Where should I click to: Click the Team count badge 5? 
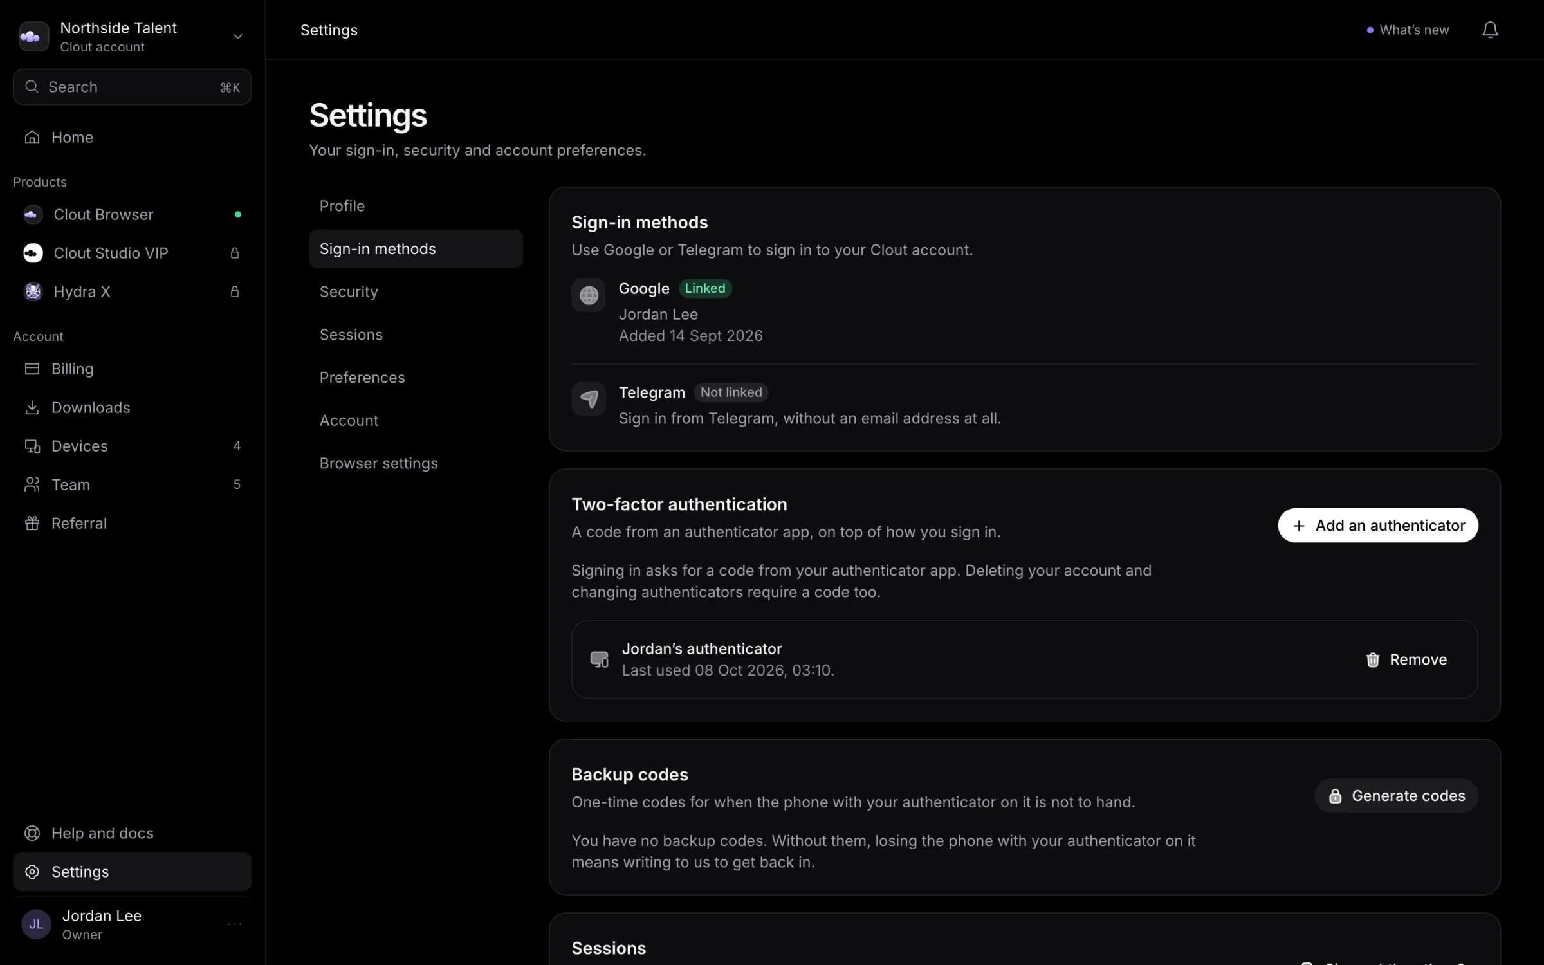coord(237,484)
